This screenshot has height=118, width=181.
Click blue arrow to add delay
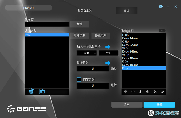point(108,63)
